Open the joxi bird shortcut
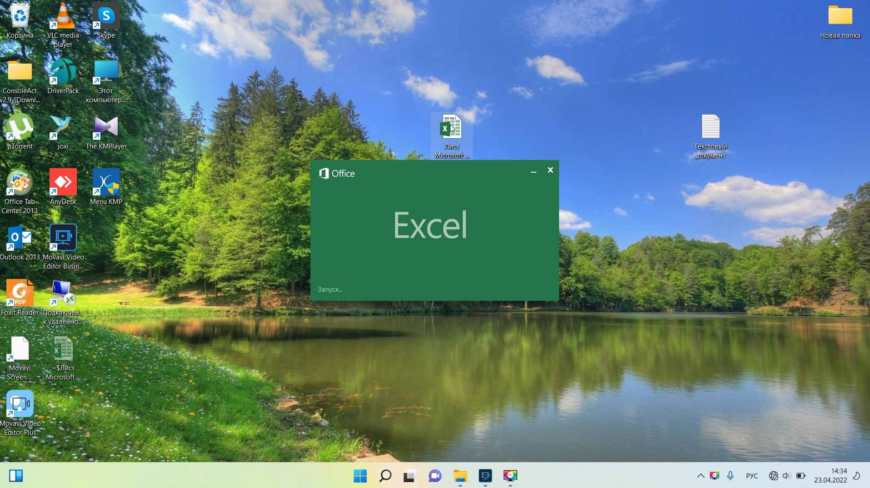 [63, 132]
